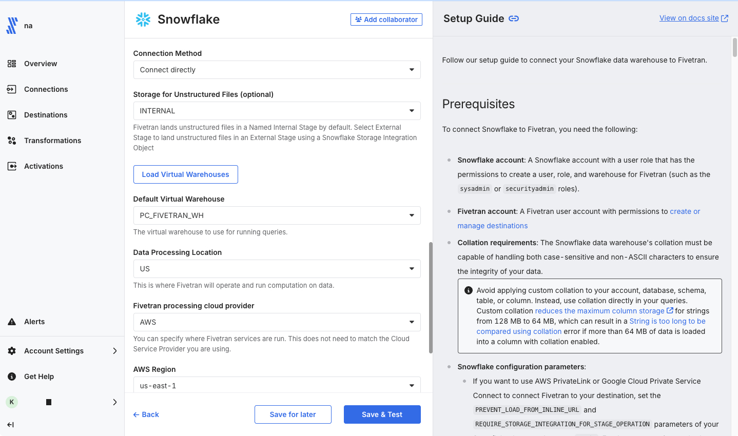This screenshot has width=738, height=436.
Task: Select the Destinations sidebar icon
Action: point(12,115)
